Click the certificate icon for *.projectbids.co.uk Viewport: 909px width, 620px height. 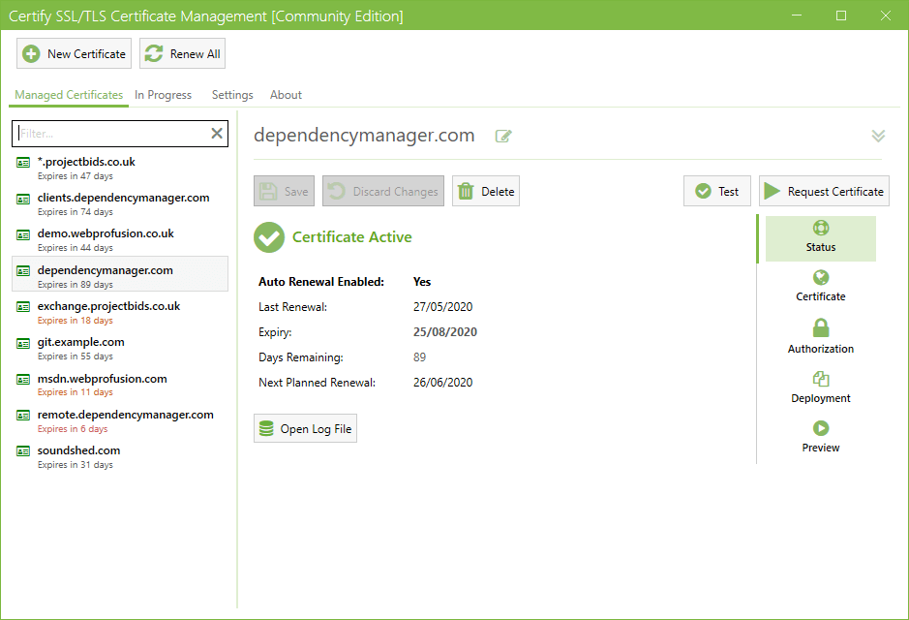click(x=23, y=163)
